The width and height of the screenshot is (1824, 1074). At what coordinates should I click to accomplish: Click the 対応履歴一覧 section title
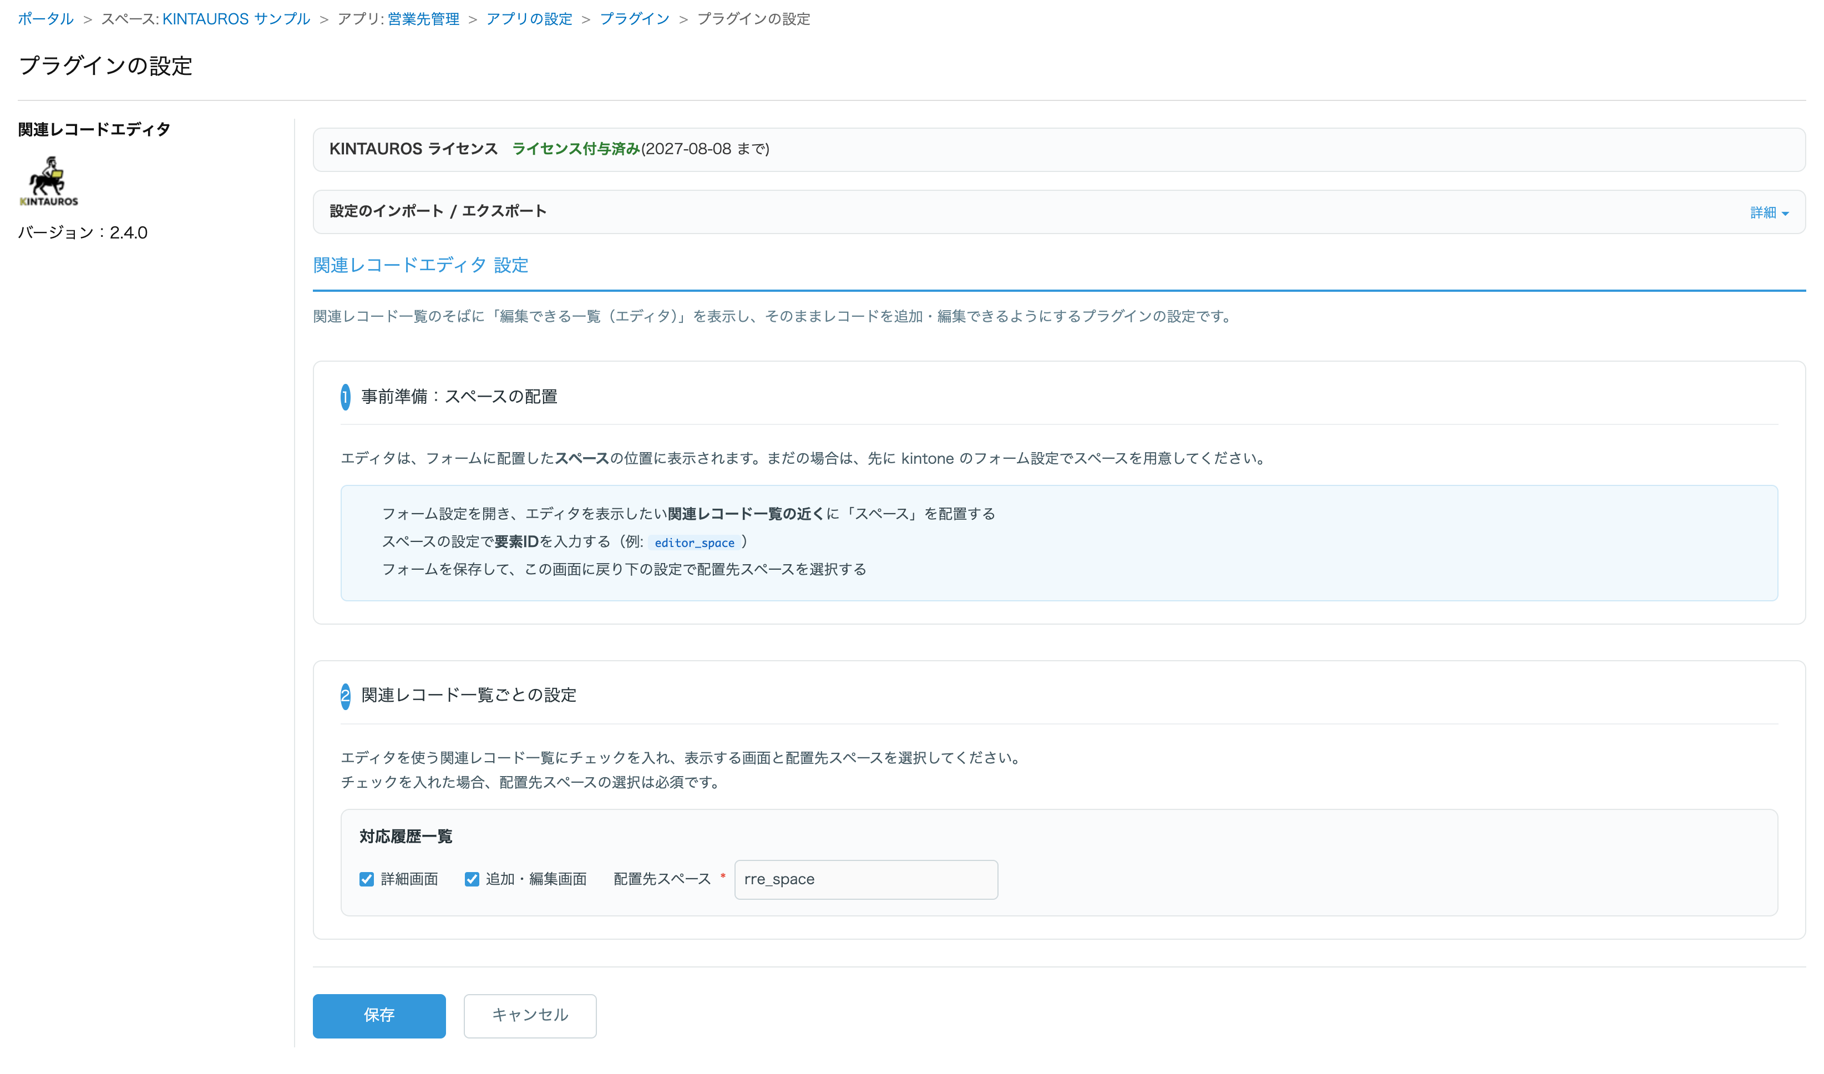(x=406, y=837)
